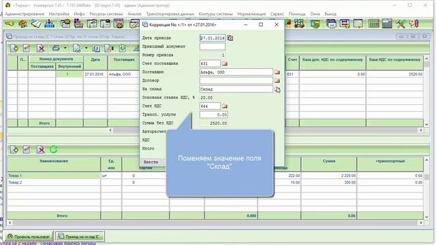436x245 pixels.
Task: Click the Приходный документ input field
Action: tap(213, 47)
